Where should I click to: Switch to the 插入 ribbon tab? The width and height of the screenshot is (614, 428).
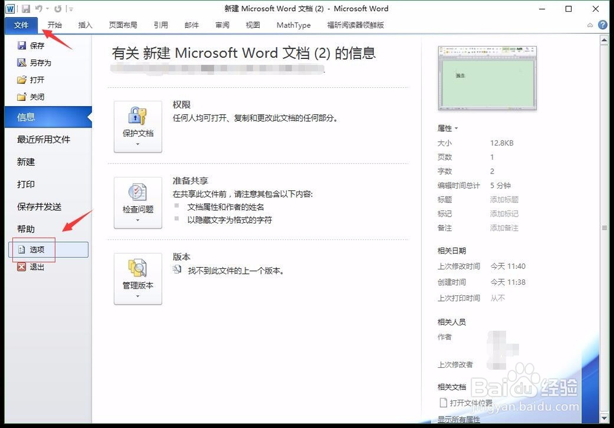pos(85,25)
